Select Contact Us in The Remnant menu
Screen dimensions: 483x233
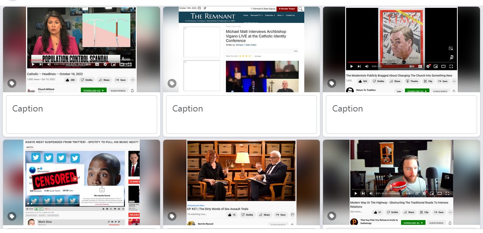(x=290, y=15)
